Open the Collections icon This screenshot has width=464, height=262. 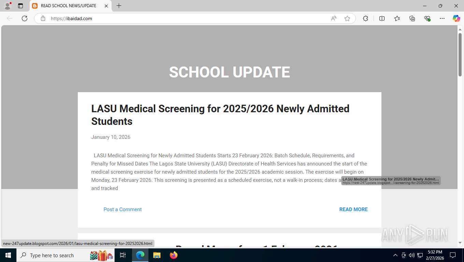pyautogui.click(x=412, y=18)
